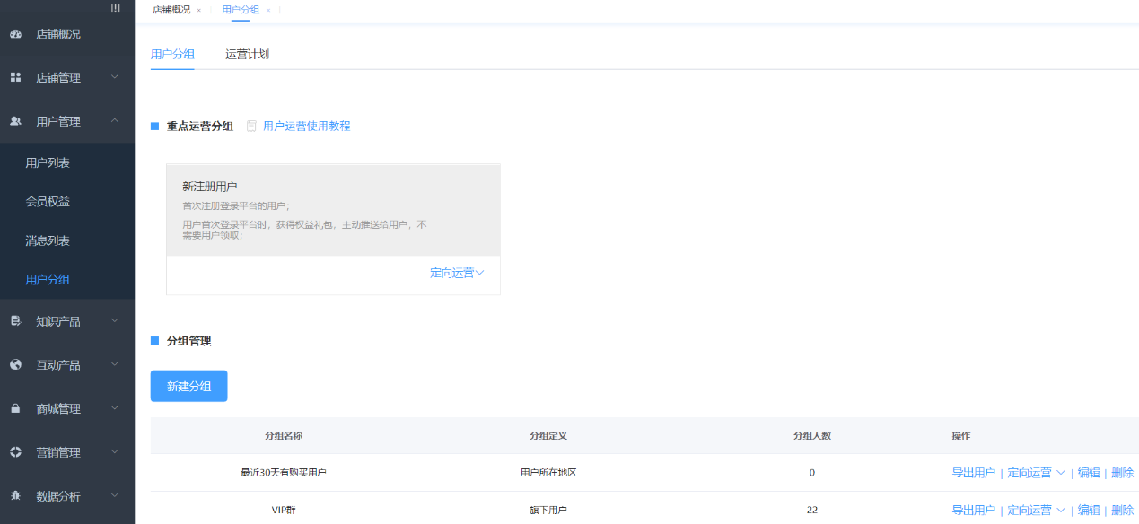The width and height of the screenshot is (1139, 524).
Task: Close the 店铺概况 tab
Action: 199,10
